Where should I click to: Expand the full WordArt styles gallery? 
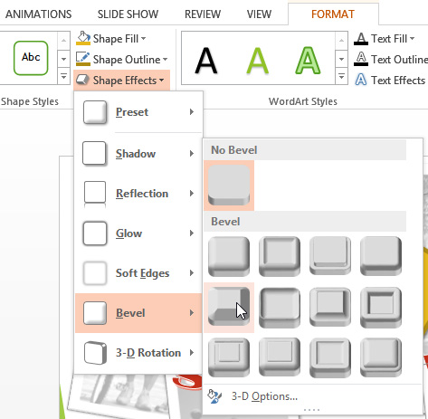coord(341,76)
